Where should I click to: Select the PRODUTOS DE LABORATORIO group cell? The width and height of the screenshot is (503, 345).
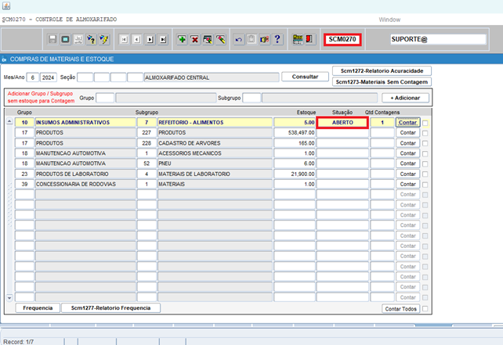click(x=85, y=174)
